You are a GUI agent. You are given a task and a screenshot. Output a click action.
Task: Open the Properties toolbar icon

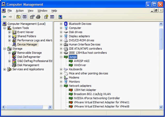32,17
